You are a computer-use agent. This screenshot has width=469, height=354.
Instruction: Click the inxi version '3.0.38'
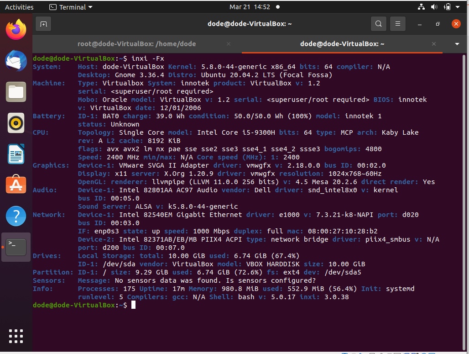click(337, 297)
